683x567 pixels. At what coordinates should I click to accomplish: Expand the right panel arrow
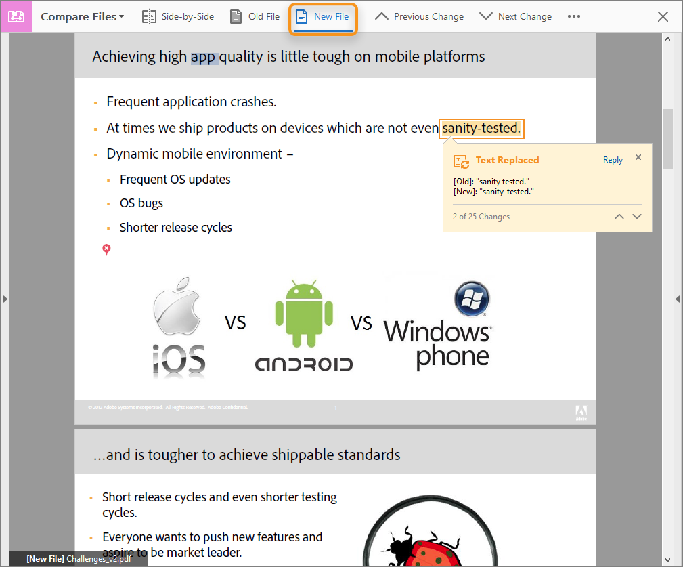tap(678, 298)
